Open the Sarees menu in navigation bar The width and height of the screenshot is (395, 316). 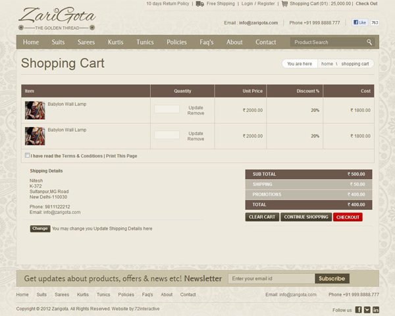coord(86,42)
